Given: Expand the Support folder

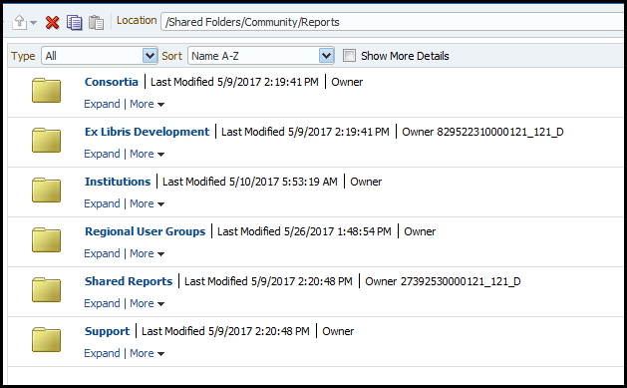Looking at the screenshot, I should [x=102, y=354].
